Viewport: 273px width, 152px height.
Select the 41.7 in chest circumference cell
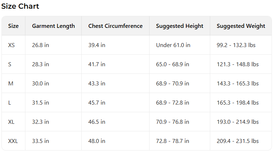(x=97, y=64)
